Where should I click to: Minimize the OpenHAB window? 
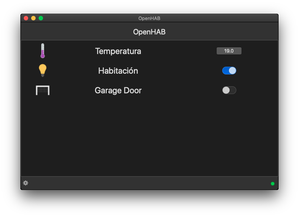click(x=33, y=18)
